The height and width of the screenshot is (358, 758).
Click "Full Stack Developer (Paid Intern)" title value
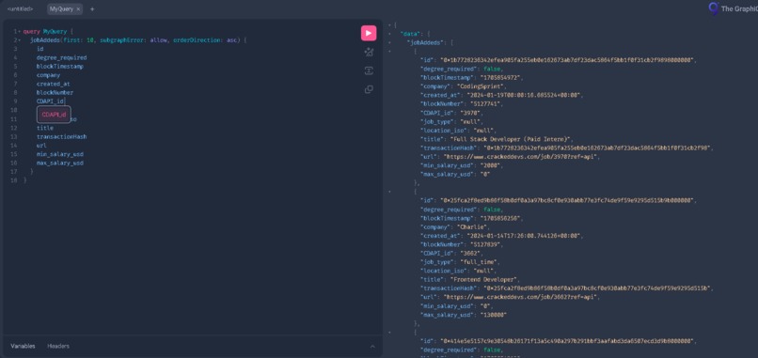click(512, 139)
